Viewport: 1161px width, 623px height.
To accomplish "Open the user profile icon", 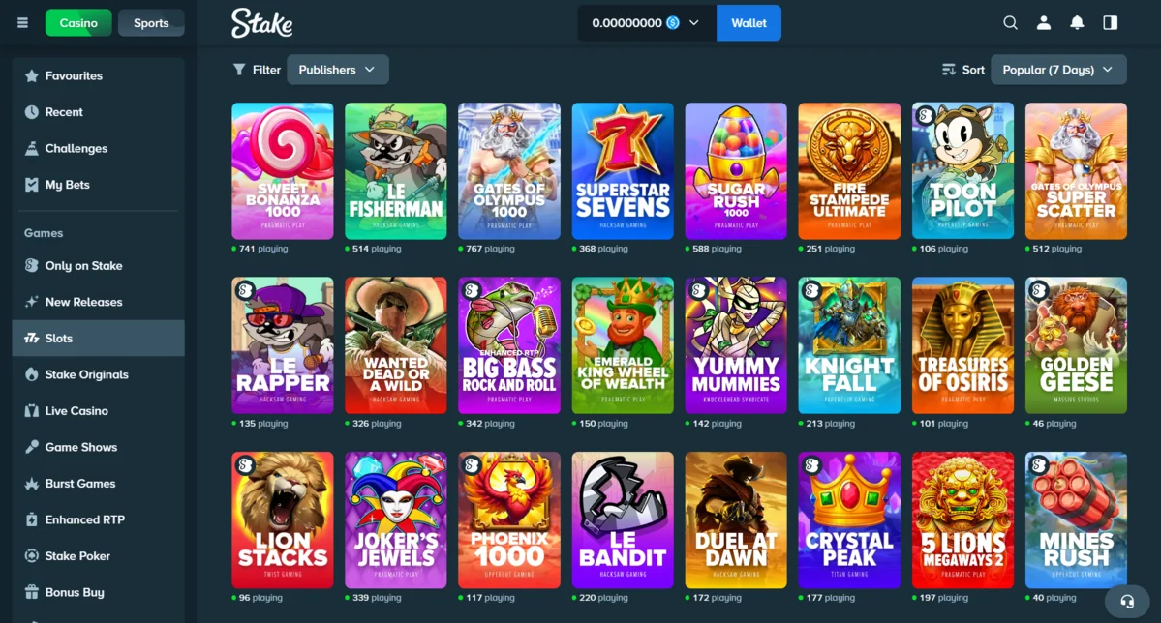I will 1043,23.
